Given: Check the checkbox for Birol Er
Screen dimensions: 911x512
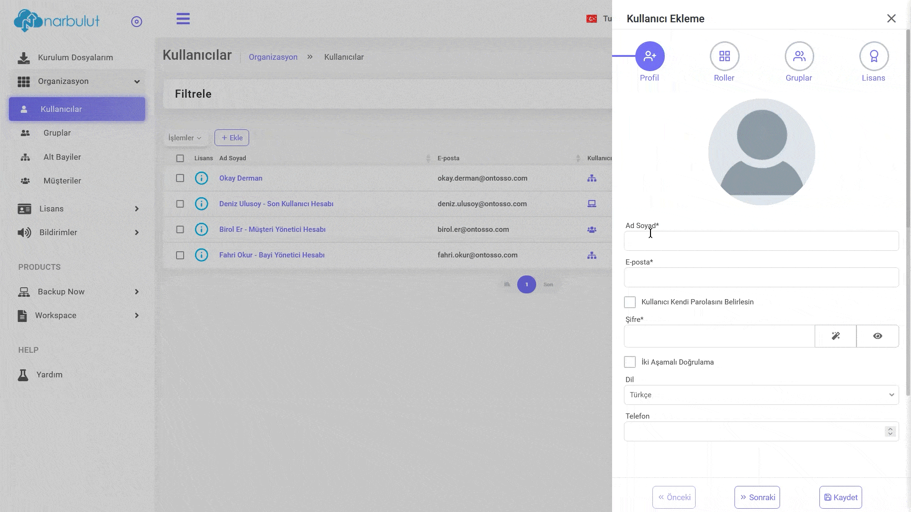Looking at the screenshot, I should tap(180, 229).
